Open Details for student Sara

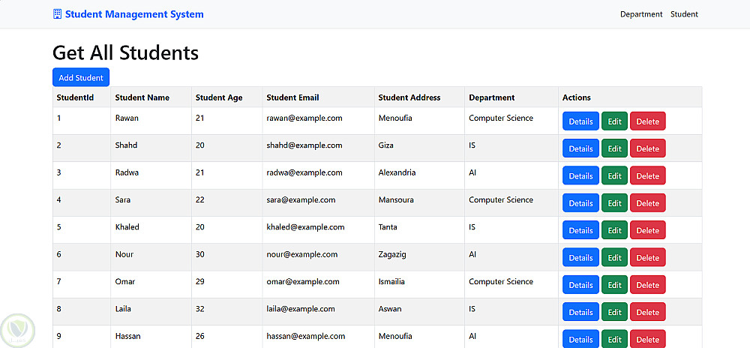580,203
